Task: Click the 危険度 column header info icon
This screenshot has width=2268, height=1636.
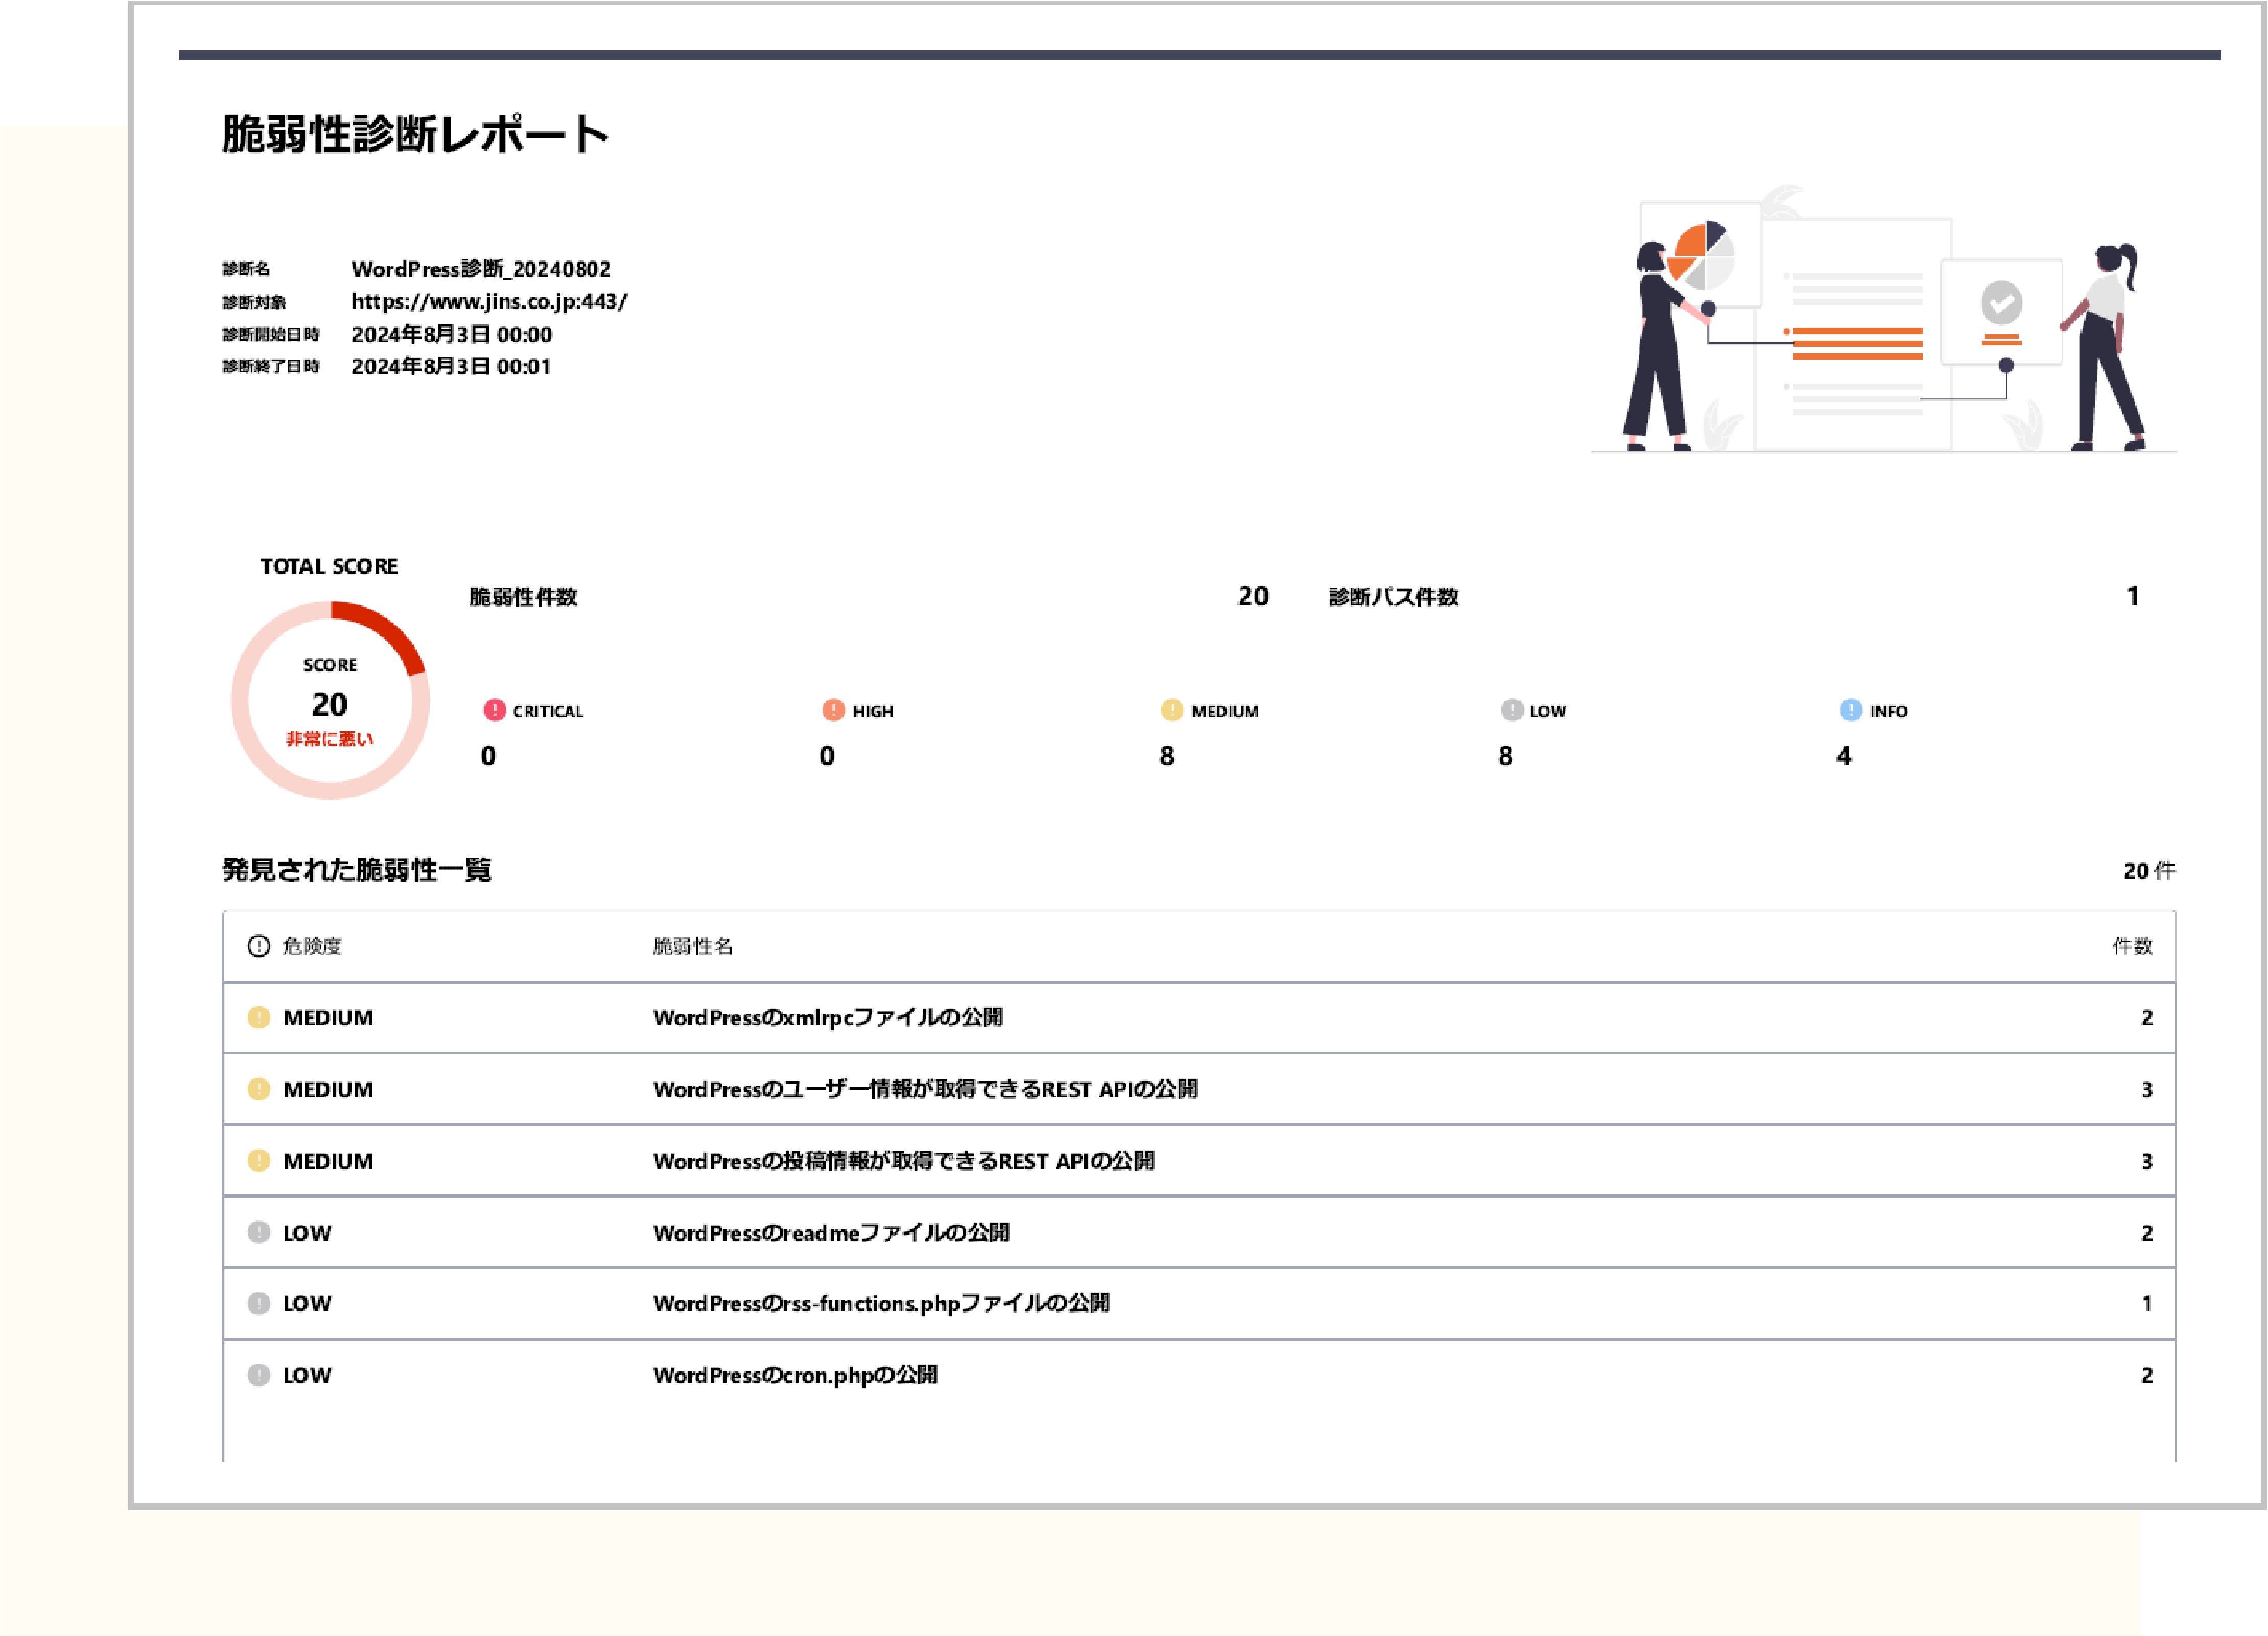Action: [x=259, y=946]
